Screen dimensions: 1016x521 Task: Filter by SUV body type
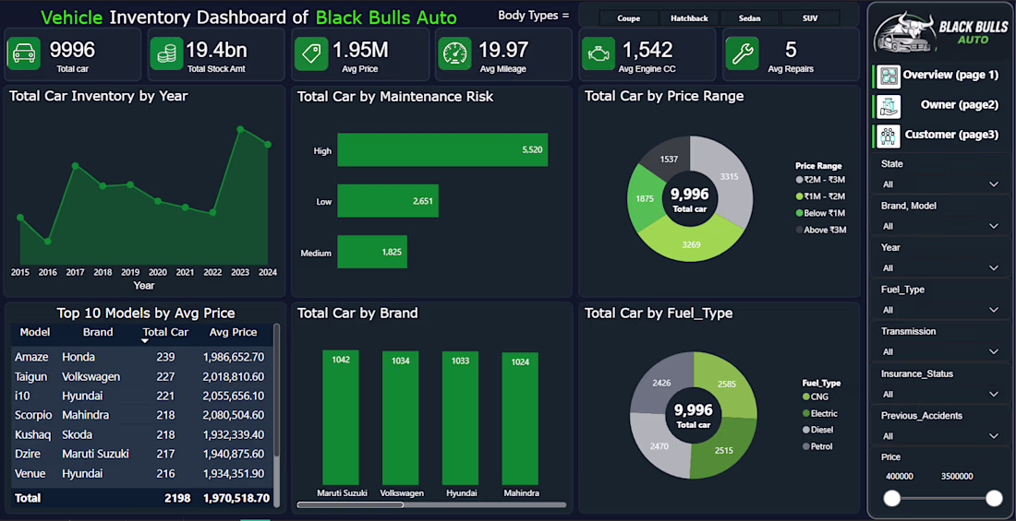pos(810,18)
